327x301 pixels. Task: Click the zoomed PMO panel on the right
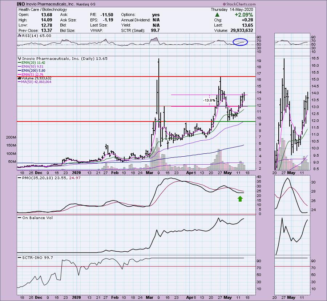pyautogui.click(x=292, y=195)
